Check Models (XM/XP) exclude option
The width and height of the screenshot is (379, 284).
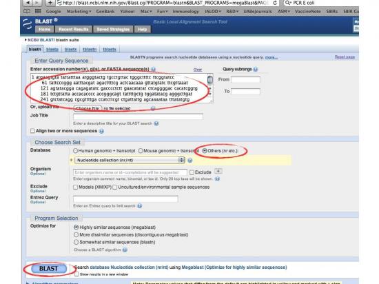(75, 187)
